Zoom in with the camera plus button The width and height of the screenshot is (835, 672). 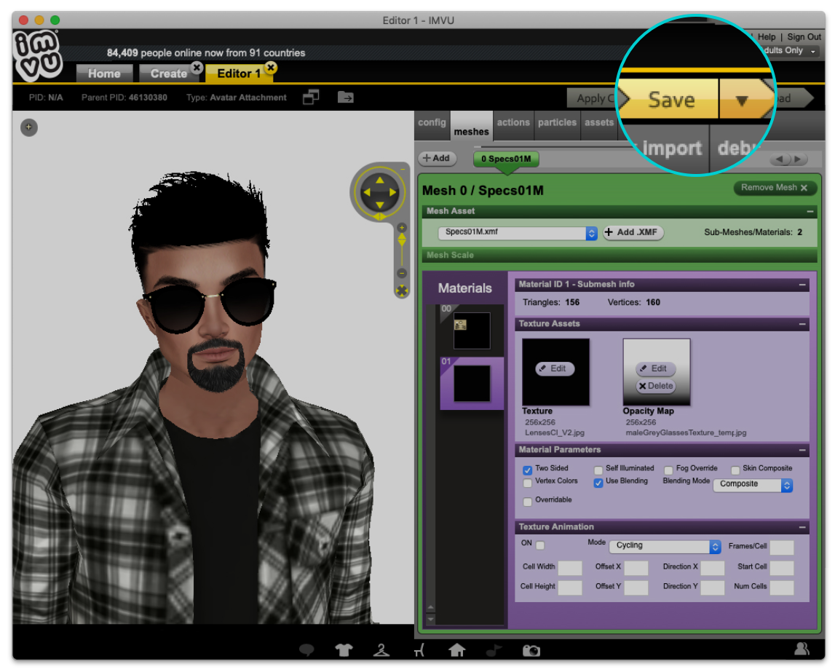click(x=402, y=227)
